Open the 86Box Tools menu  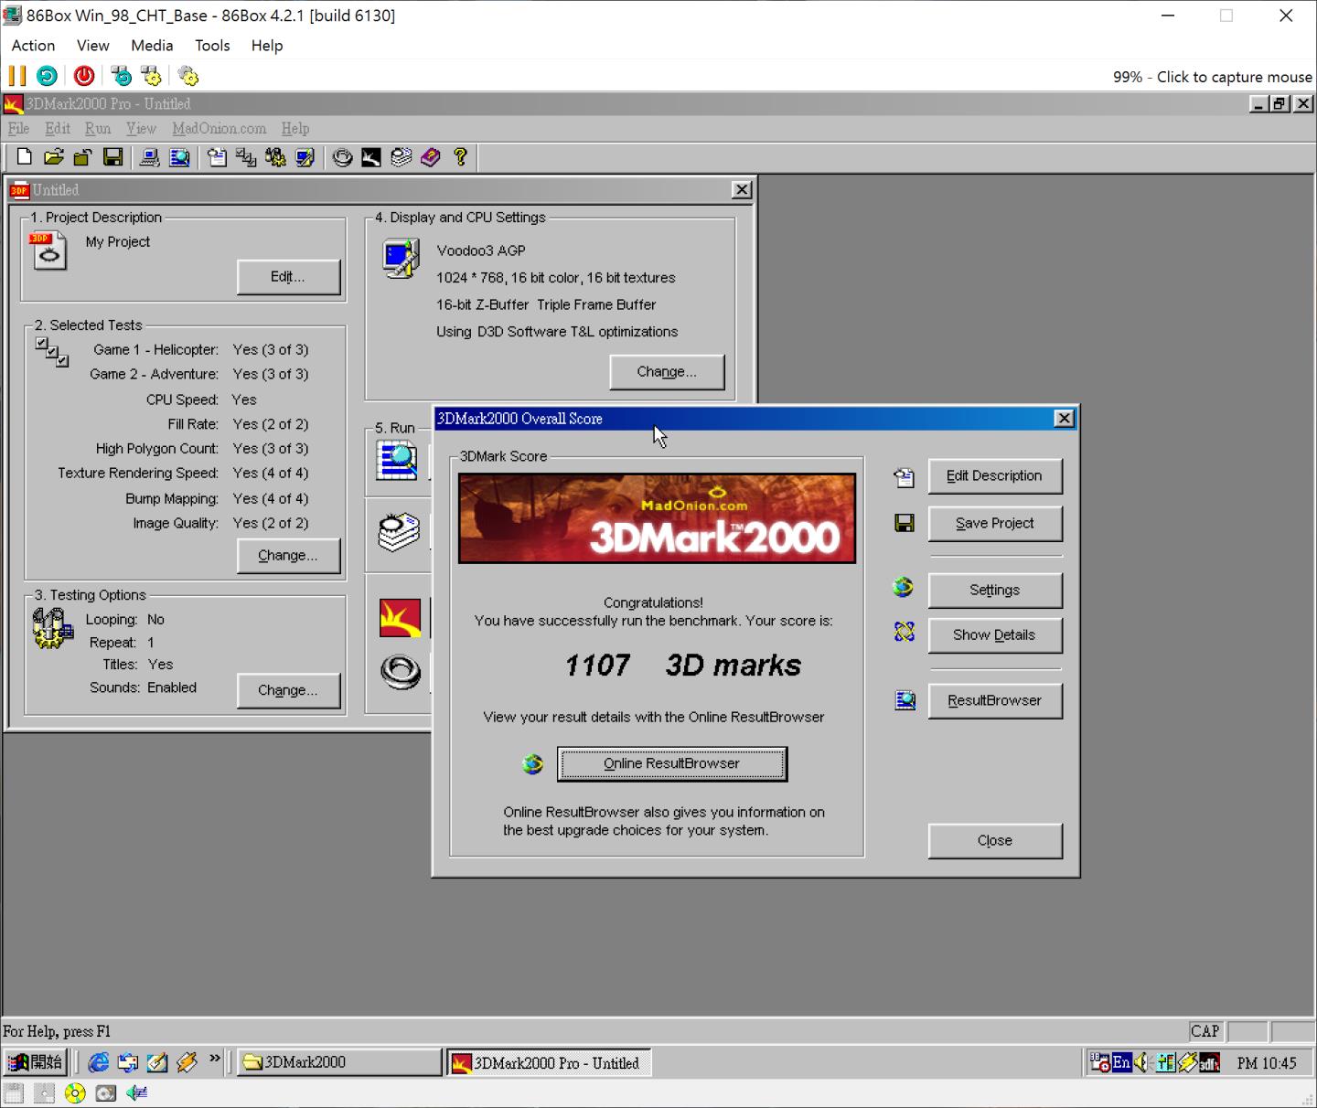point(212,46)
